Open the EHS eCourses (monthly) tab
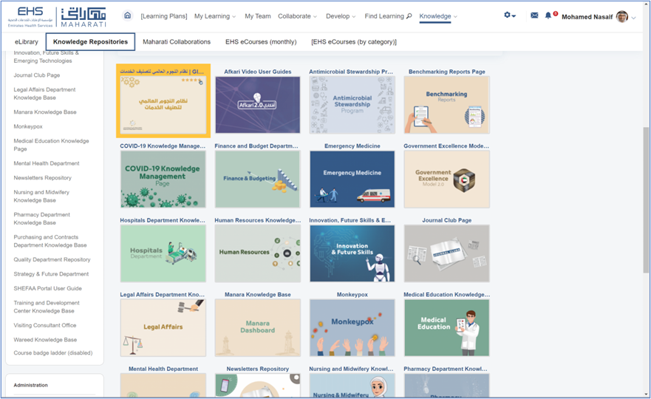 click(261, 41)
